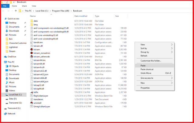Click the Back navigation arrow
Image resolution: width=194 pixels, height=123 pixels.
coord(3,11)
